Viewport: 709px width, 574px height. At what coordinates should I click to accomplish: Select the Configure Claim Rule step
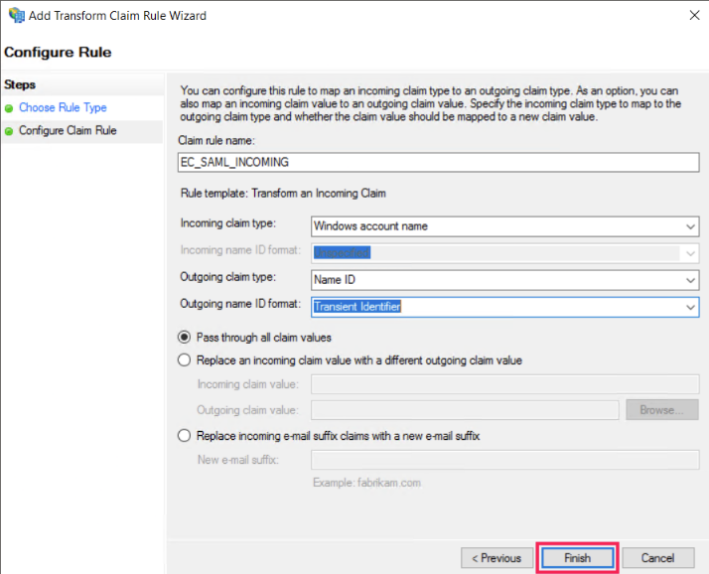pos(68,131)
